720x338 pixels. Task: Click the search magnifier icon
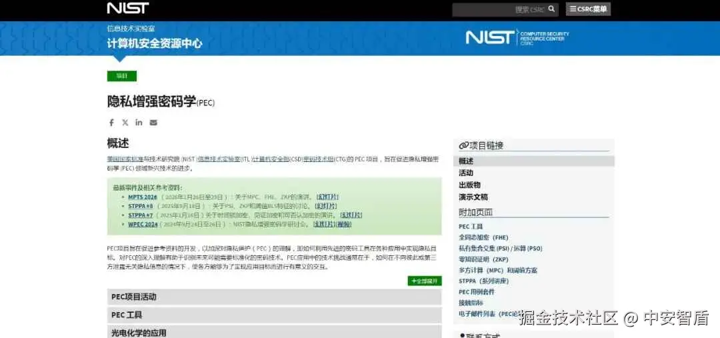point(551,9)
